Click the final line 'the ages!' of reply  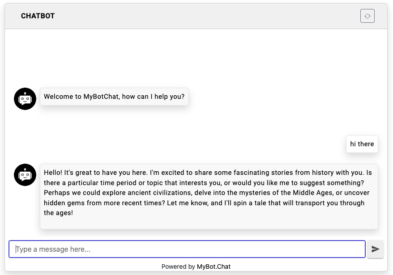[58, 213]
